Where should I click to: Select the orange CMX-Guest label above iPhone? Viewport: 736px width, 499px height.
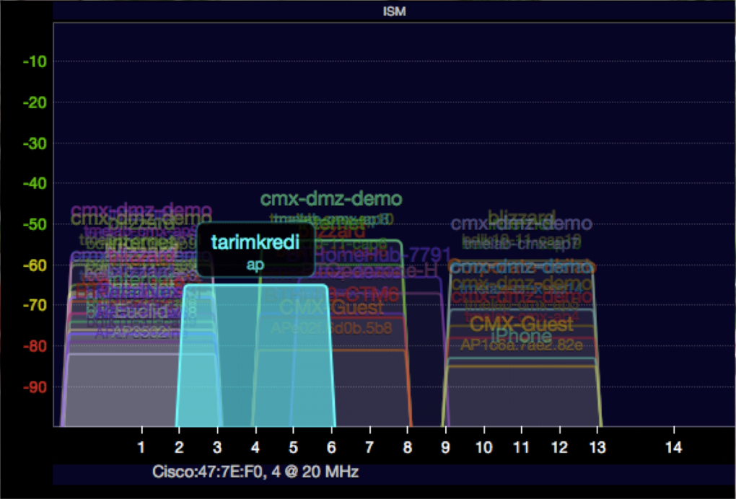[522, 324]
